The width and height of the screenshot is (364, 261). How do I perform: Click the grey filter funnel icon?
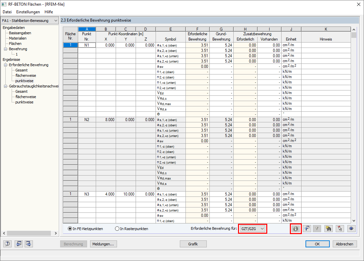click(317, 229)
